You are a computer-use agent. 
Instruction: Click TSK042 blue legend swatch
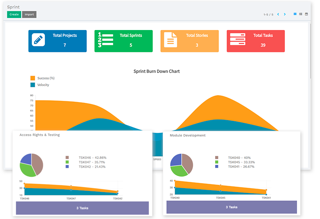click(67, 167)
